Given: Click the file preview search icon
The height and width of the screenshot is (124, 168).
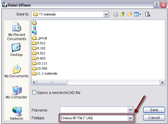Looking at the screenshot, I should click(148, 14).
